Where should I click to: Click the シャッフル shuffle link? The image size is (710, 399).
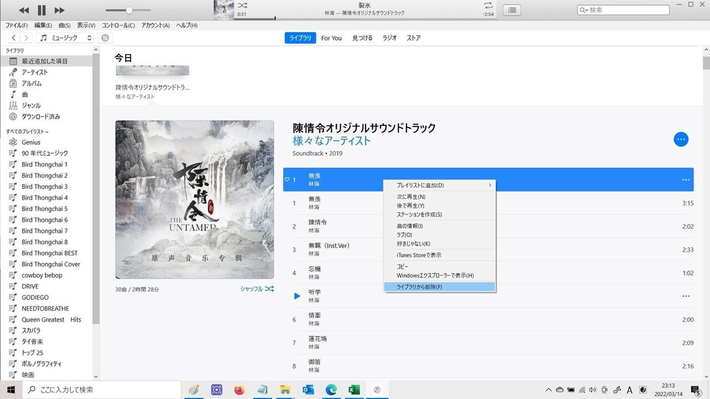257,289
